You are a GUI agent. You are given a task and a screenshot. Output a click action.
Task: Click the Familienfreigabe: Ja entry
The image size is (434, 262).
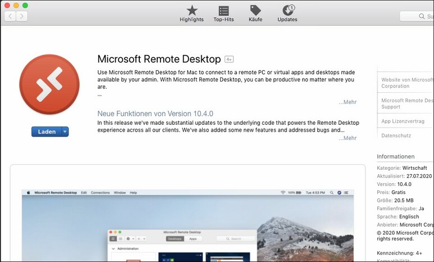400,209
